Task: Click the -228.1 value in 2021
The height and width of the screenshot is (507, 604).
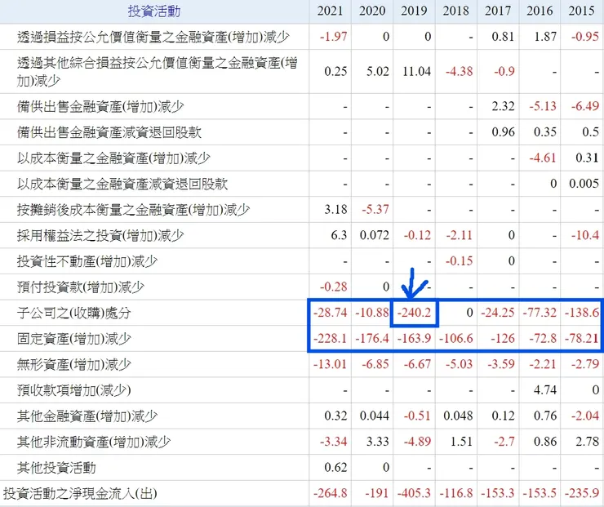Action: pyautogui.click(x=331, y=339)
